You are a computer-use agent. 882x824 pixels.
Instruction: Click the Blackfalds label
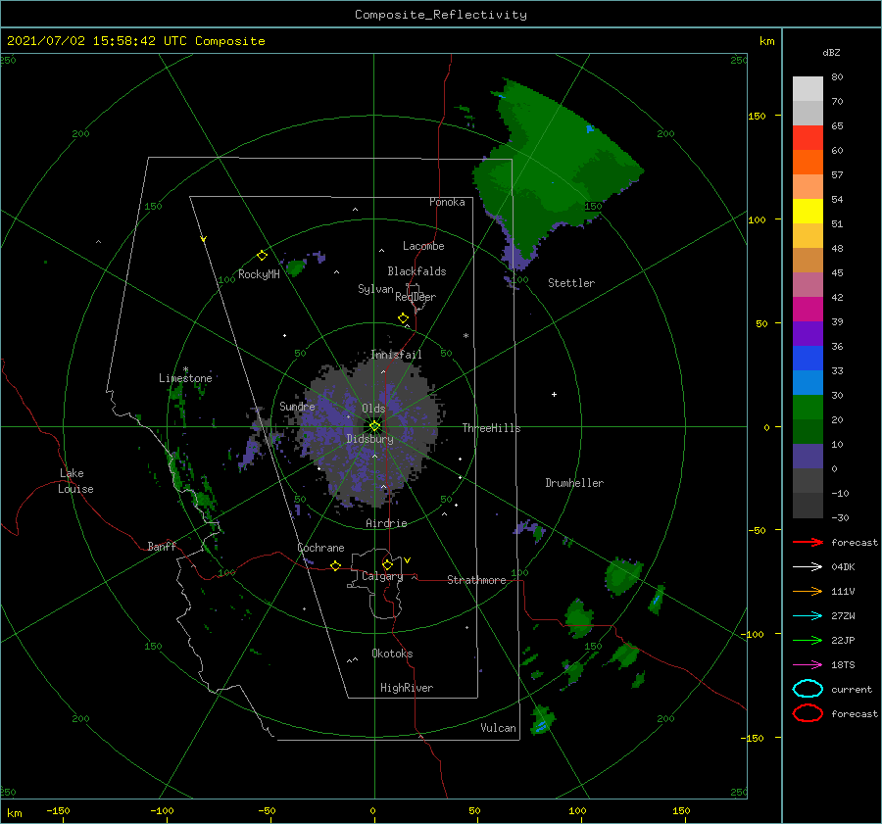416,271
